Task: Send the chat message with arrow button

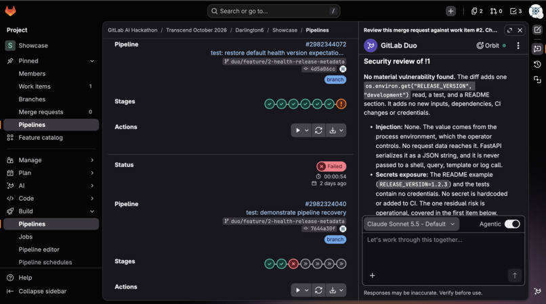Action: pyautogui.click(x=515, y=276)
